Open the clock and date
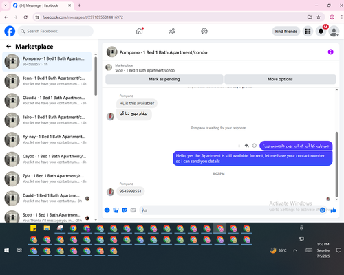This screenshot has width=344, height=275. point(323,250)
